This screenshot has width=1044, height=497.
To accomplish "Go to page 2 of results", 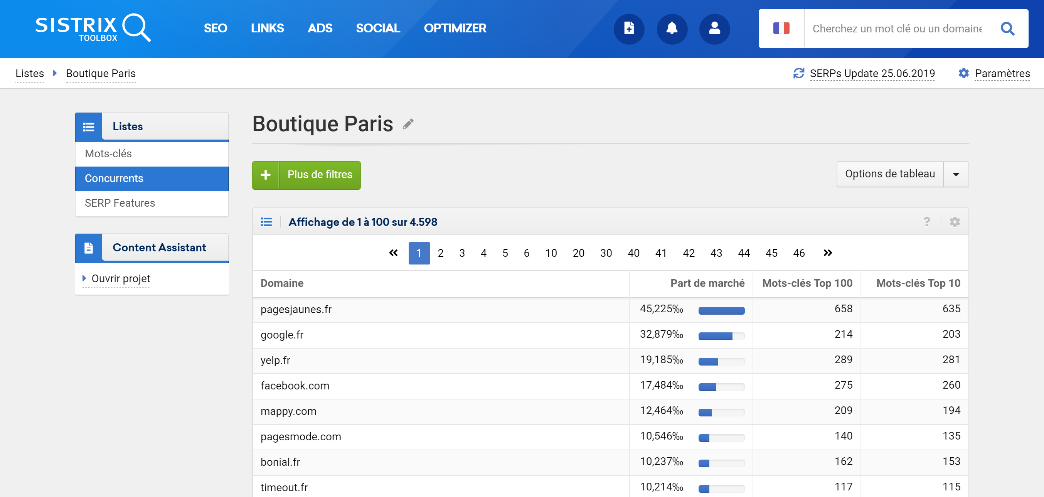I will coord(441,253).
